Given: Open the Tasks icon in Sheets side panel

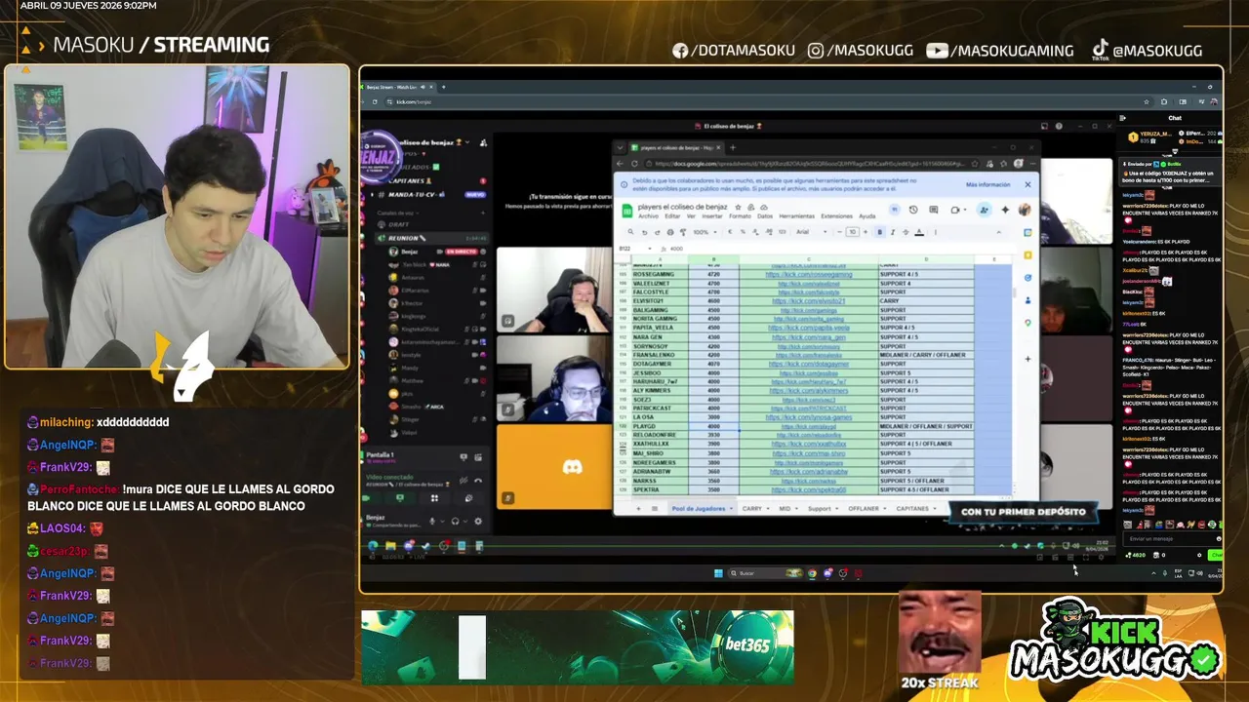Looking at the screenshot, I should (x=1027, y=278).
